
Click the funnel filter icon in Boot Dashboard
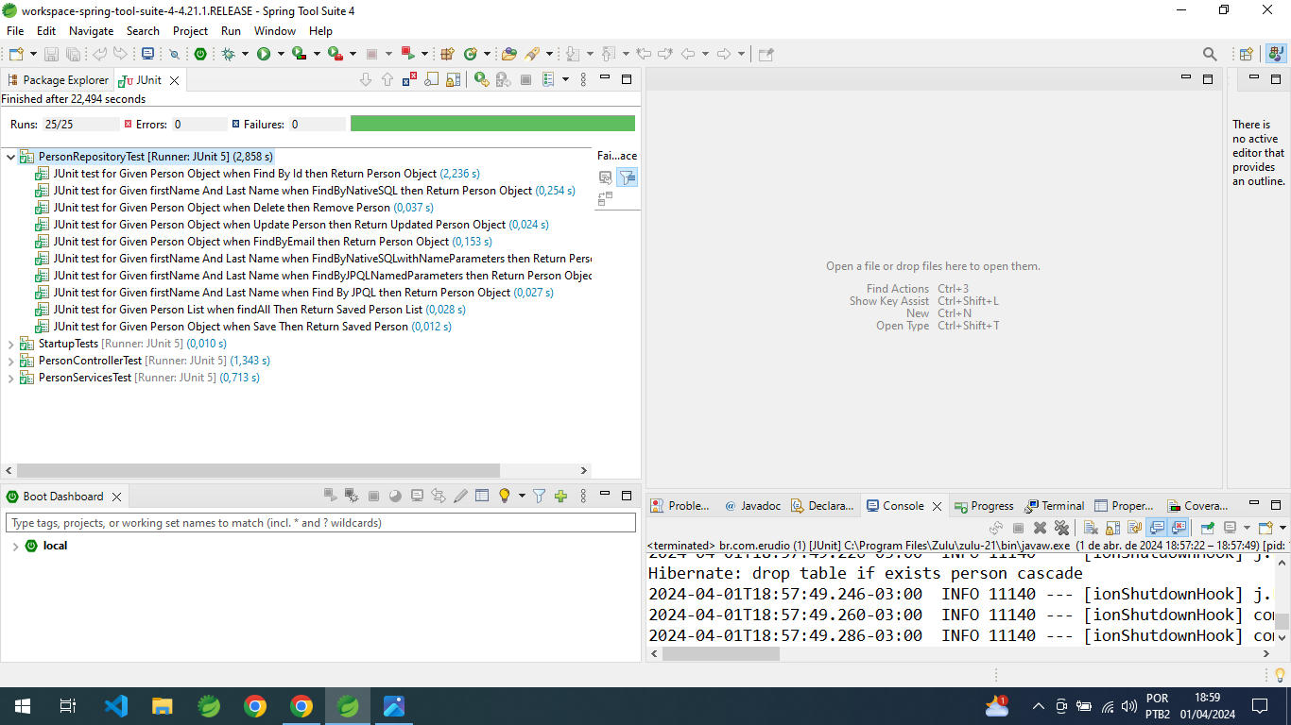pyautogui.click(x=539, y=496)
